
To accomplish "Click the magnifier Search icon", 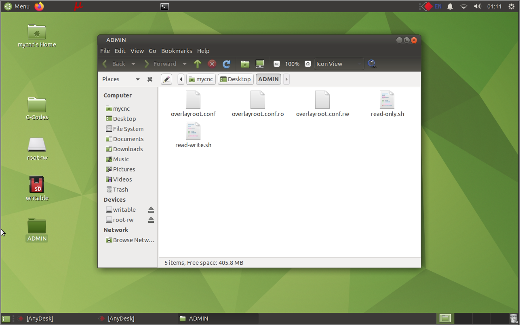I will coord(372,64).
